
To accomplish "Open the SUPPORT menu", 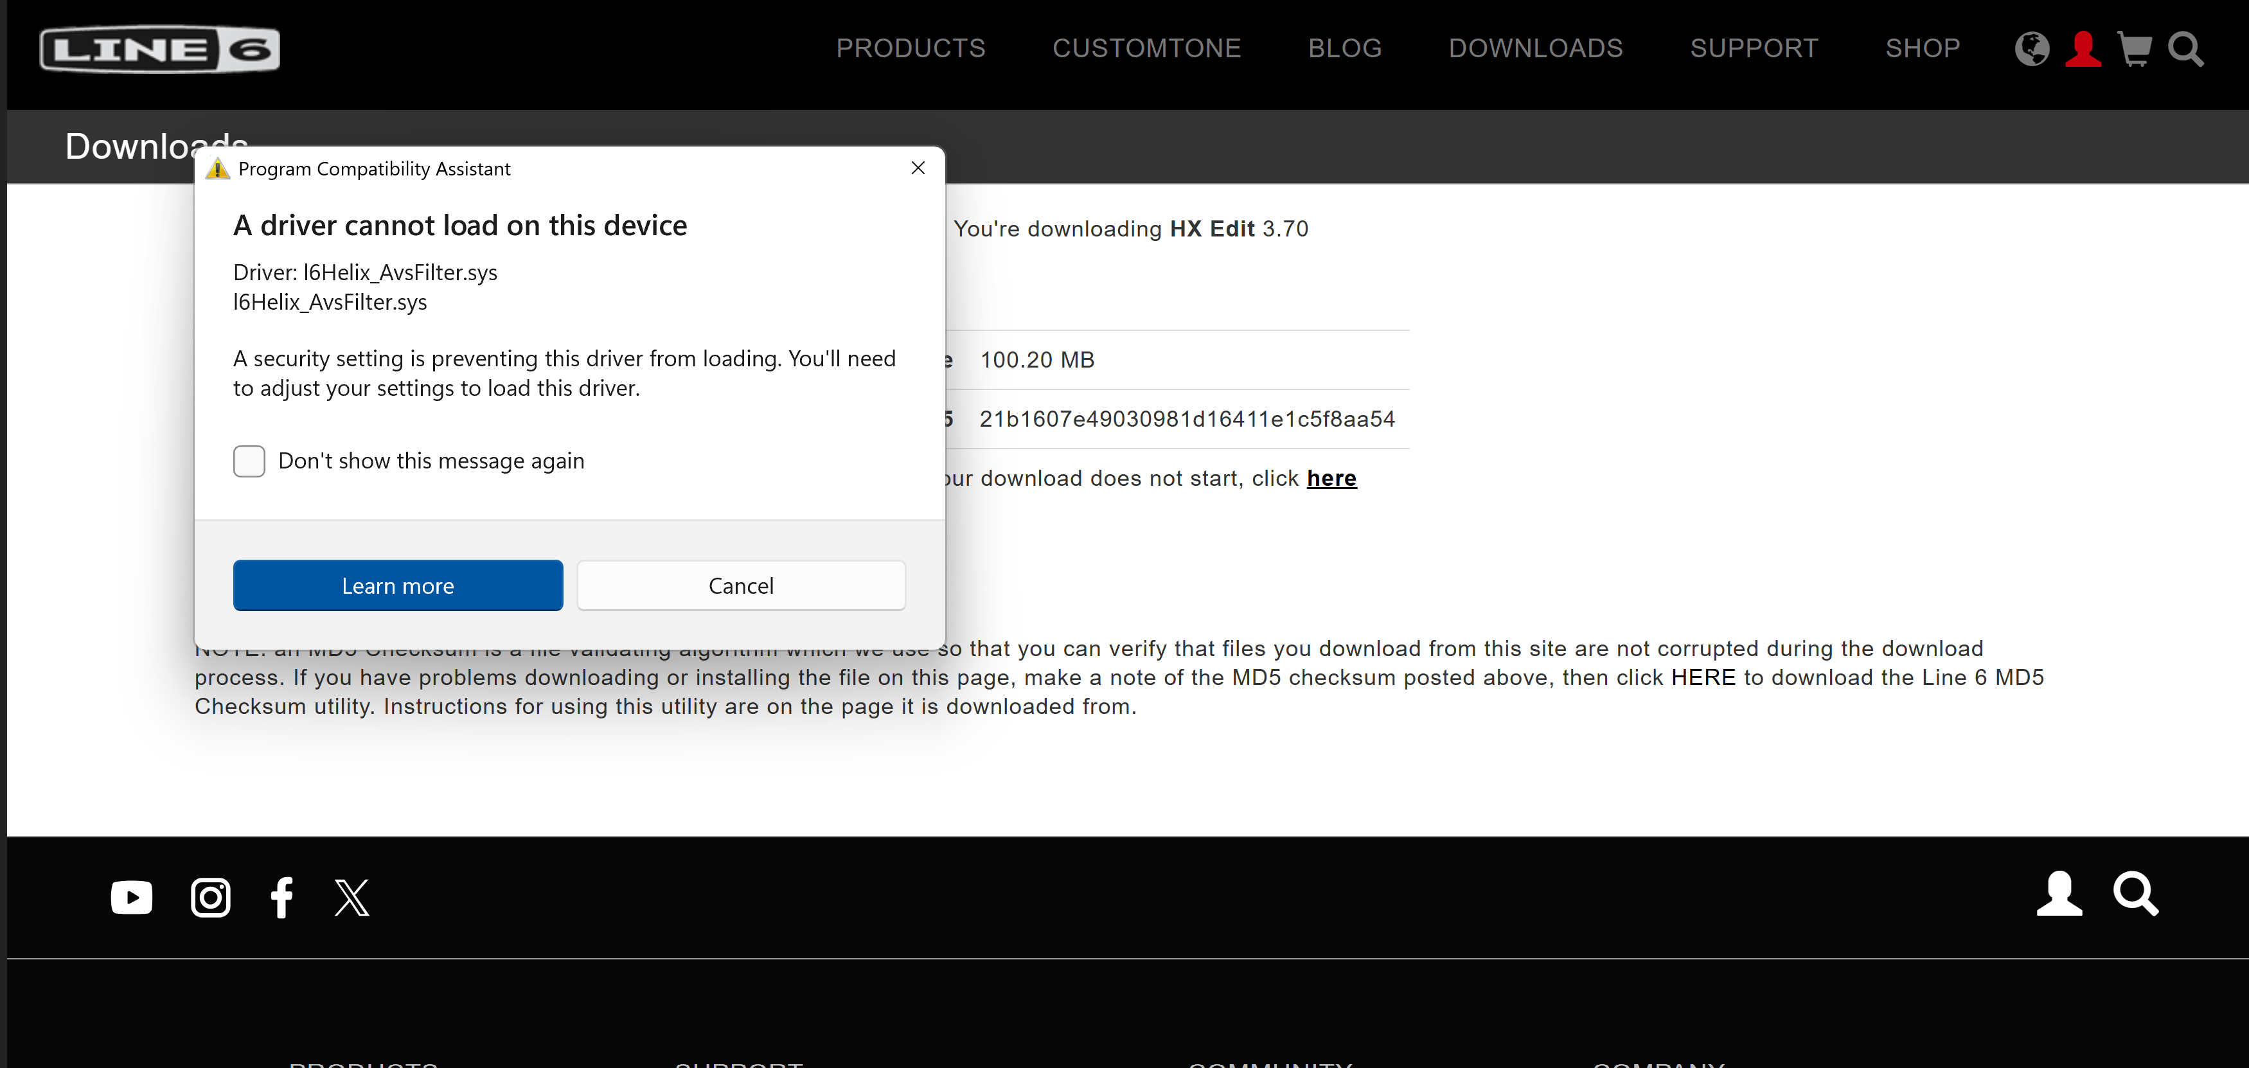I will coord(1754,48).
